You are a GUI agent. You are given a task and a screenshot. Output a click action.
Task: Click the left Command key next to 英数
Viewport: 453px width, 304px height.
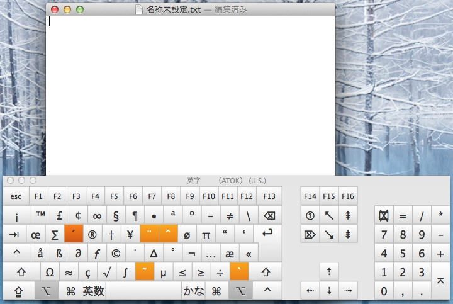(70, 291)
